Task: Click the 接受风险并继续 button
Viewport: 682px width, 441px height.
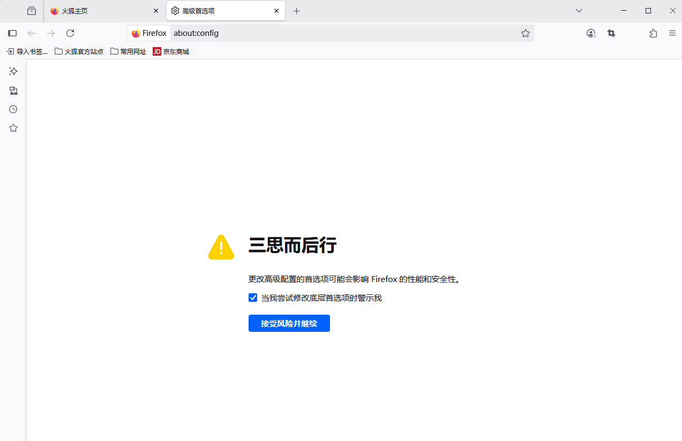Action: point(289,323)
